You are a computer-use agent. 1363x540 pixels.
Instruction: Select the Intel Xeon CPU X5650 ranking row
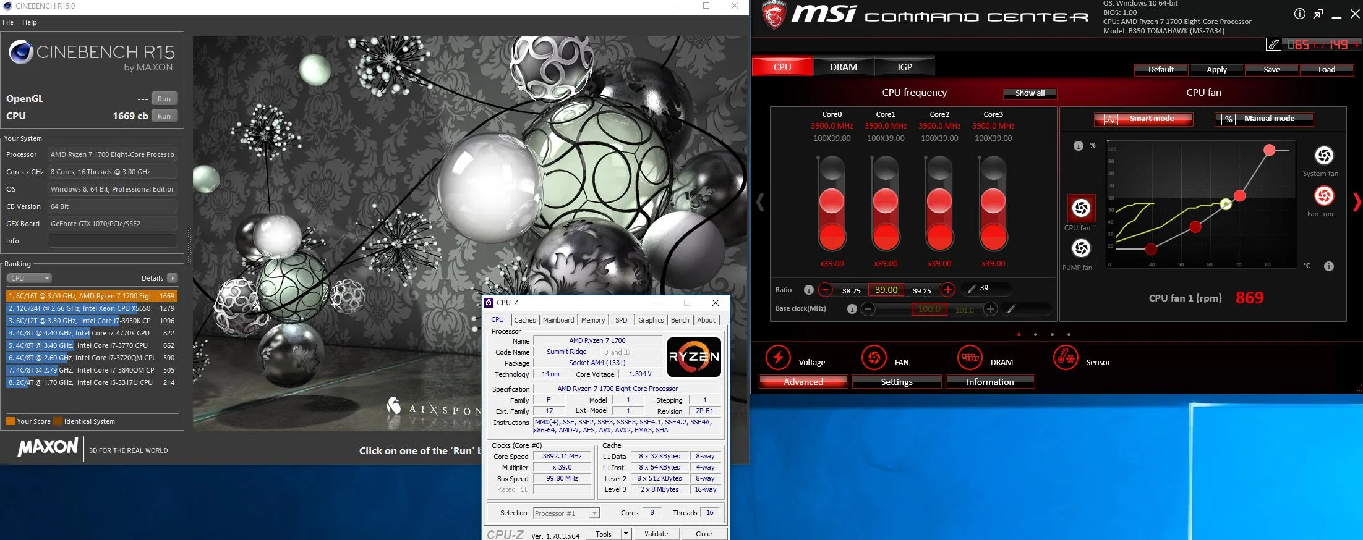pyautogui.click(x=92, y=308)
